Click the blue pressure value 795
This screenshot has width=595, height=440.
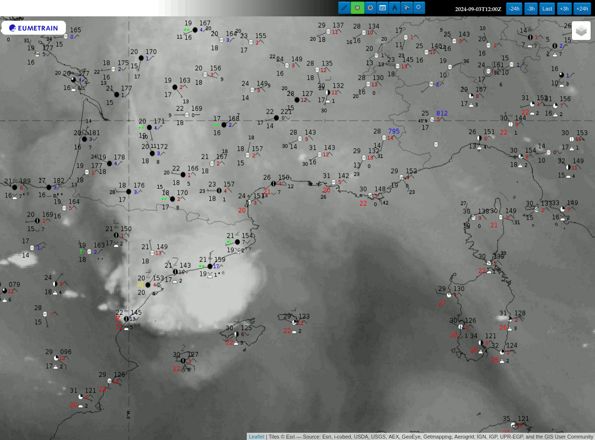pyautogui.click(x=394, y=131)
